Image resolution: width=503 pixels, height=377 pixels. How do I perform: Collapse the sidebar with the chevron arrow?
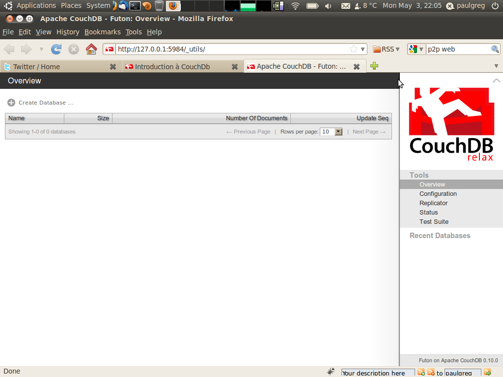pos(496,81)
